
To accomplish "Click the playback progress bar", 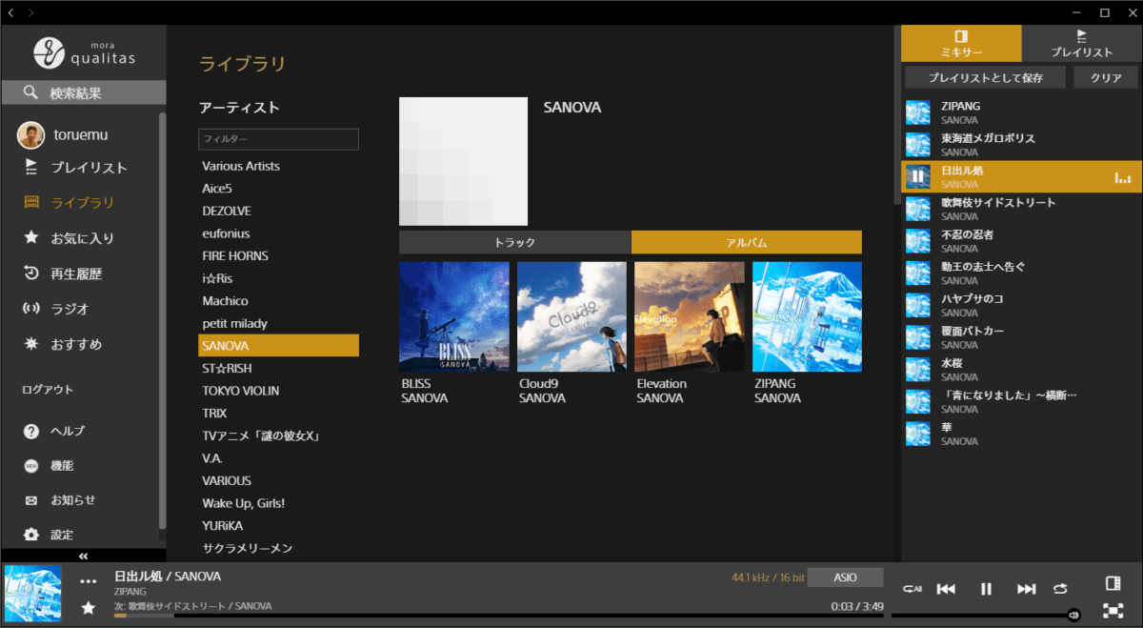I will pos(498,616).
